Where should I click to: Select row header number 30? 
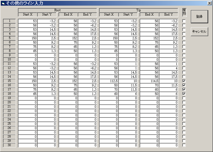pyautogui.click(x=10, y=145)
